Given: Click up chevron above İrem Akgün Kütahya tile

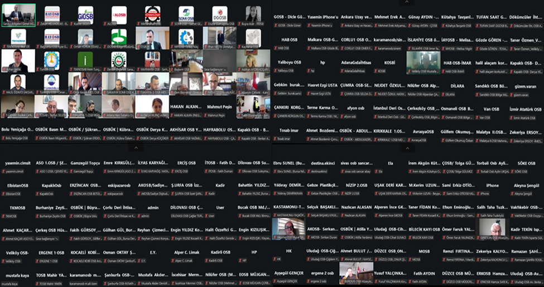Looking at the screenshot, I should coord(407,148).
